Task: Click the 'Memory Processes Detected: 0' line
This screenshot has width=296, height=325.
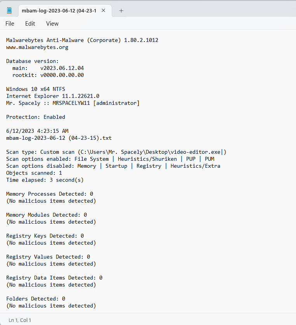Action: [50, 194]
